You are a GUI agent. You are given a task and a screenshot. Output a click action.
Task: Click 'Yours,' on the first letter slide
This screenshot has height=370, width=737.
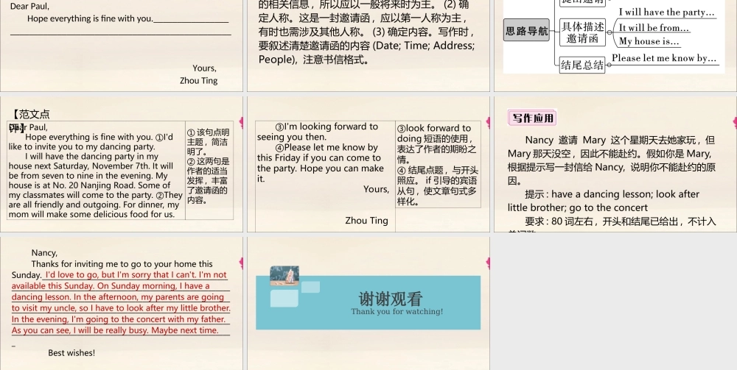point(204,68)
